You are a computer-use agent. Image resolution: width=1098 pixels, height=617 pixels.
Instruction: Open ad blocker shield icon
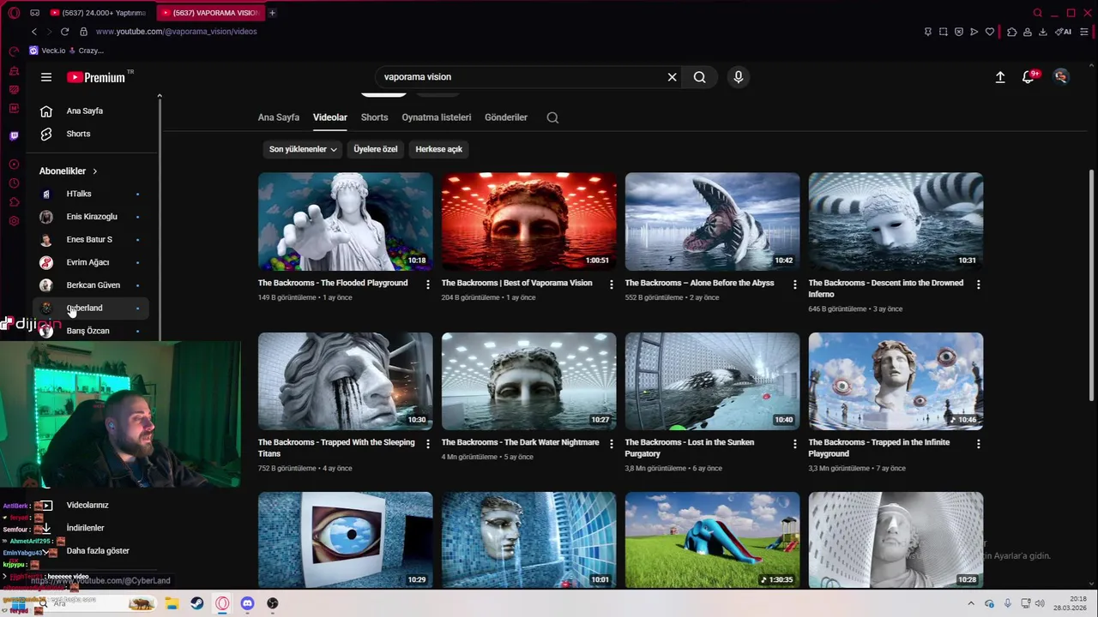pos(959,32)
